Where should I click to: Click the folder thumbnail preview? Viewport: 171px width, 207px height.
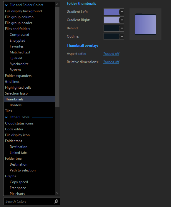point(145,24)
